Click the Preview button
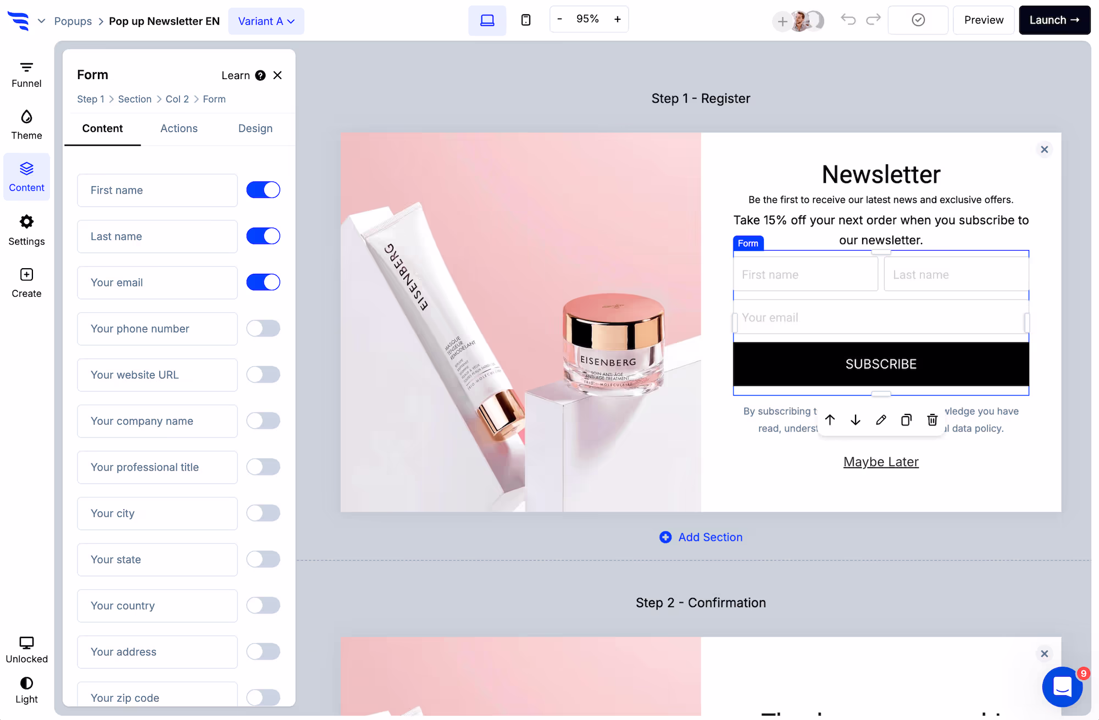Screen dimensions: 1099x720 pos(984,20)
